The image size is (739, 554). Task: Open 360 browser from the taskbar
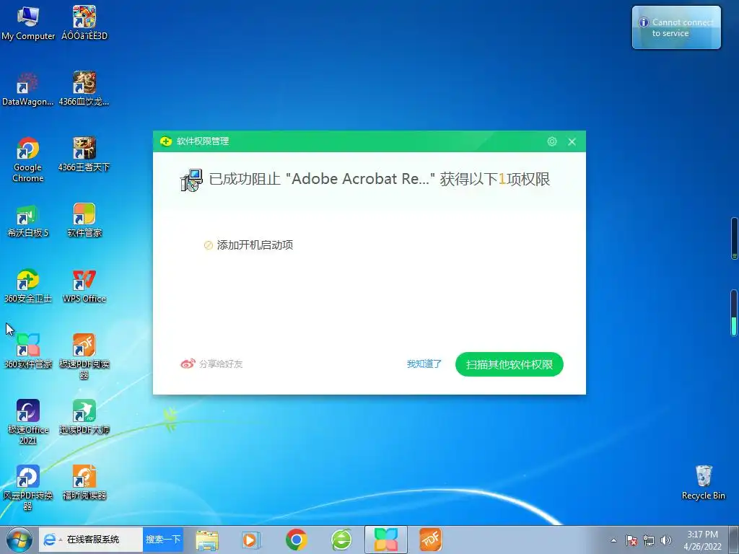341,540
